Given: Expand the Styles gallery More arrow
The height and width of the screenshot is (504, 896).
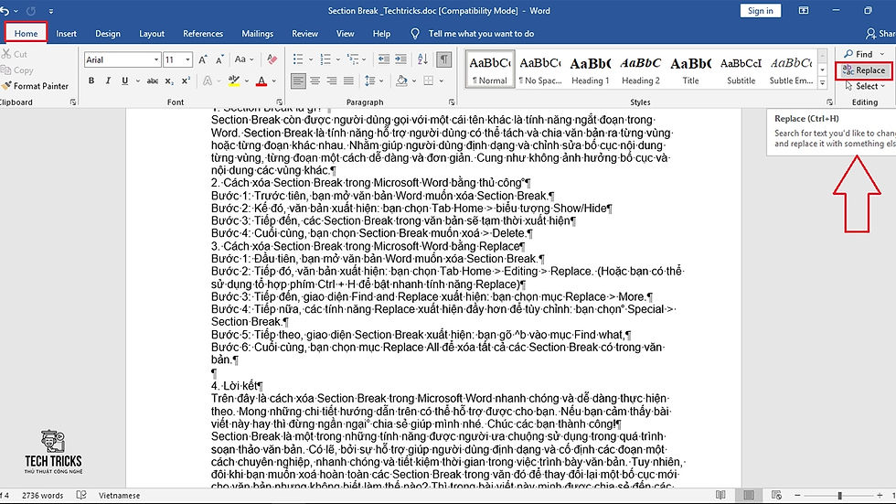Looking at the screenshot, I should click(822, 83).
